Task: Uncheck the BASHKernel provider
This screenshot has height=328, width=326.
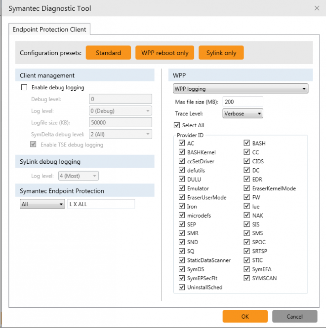Action: [182, 152]
